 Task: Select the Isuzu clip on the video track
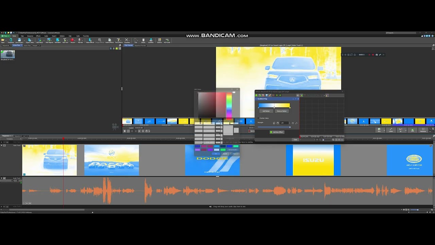tap(313, 160)
